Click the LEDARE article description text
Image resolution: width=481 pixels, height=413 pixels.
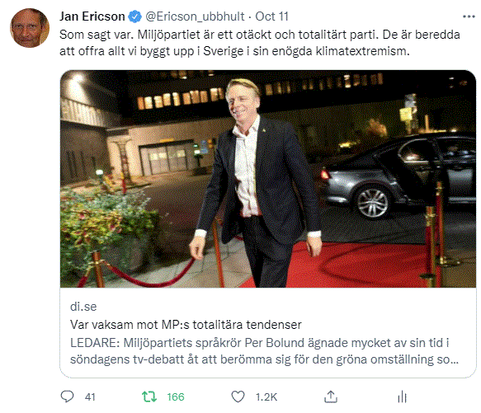point(265,351)
